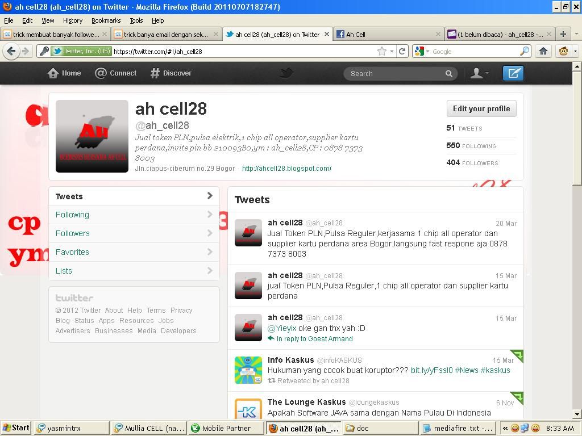Click the #kaskus hashtag

pos(495,370)
